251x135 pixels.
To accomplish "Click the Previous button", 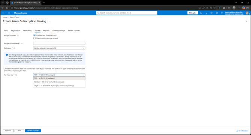I will pos(8,130).
